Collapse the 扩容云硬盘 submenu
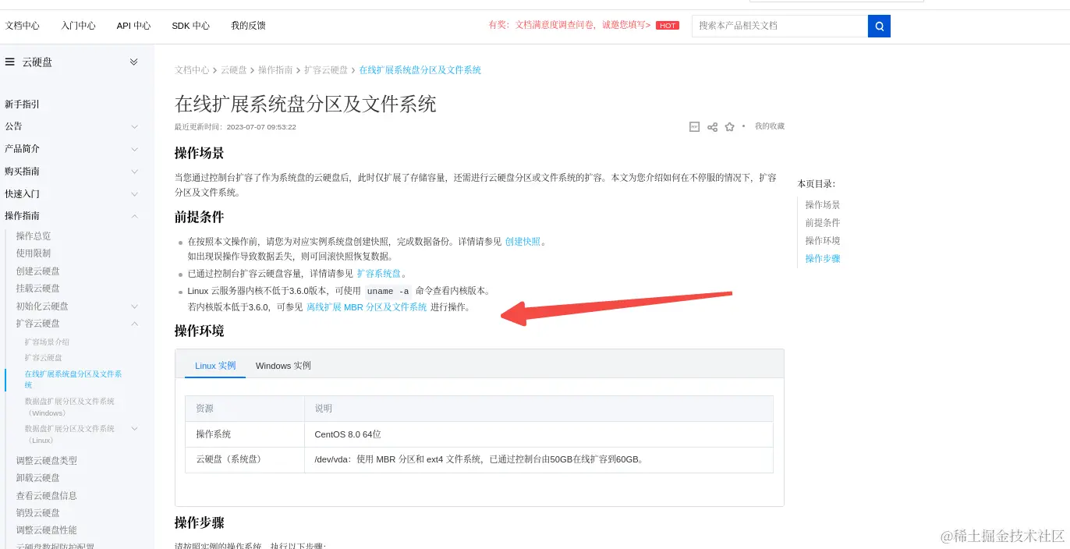This screenshot has width=1070, height=549. pos(134,324)
